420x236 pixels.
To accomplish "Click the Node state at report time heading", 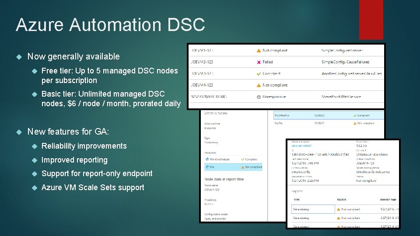I will [x=224, y=179].
